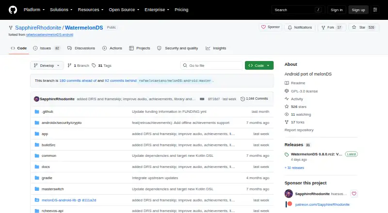Open the melonDS-android-lib submodule link

[69, 200]
